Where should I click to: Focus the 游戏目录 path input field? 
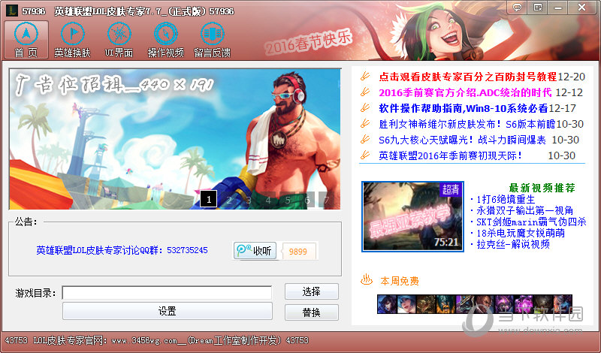tap(167, 293)
